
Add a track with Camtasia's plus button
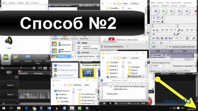pos(16,77)
